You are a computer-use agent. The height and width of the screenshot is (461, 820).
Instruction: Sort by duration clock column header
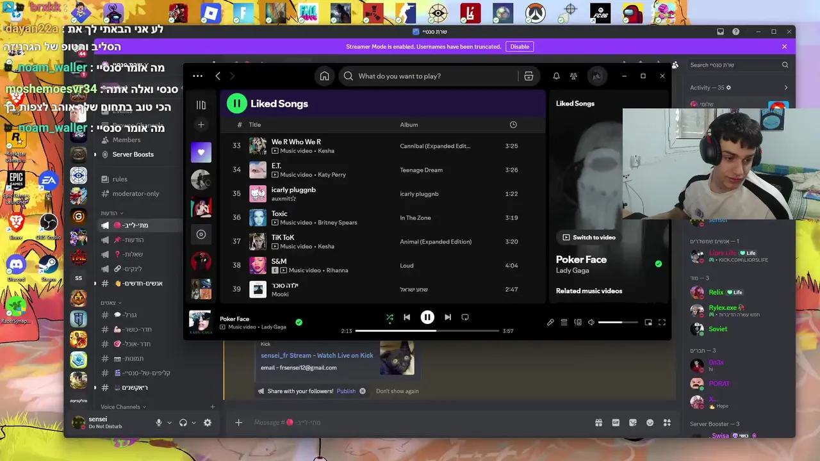pos(513,125)
